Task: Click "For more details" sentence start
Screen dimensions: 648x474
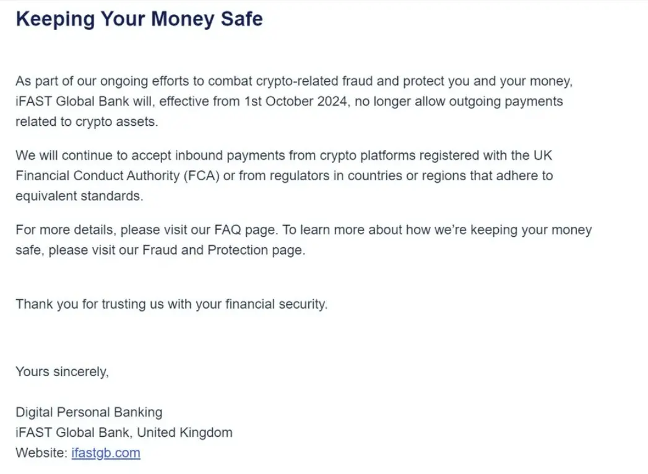Action: pos(64,230)
